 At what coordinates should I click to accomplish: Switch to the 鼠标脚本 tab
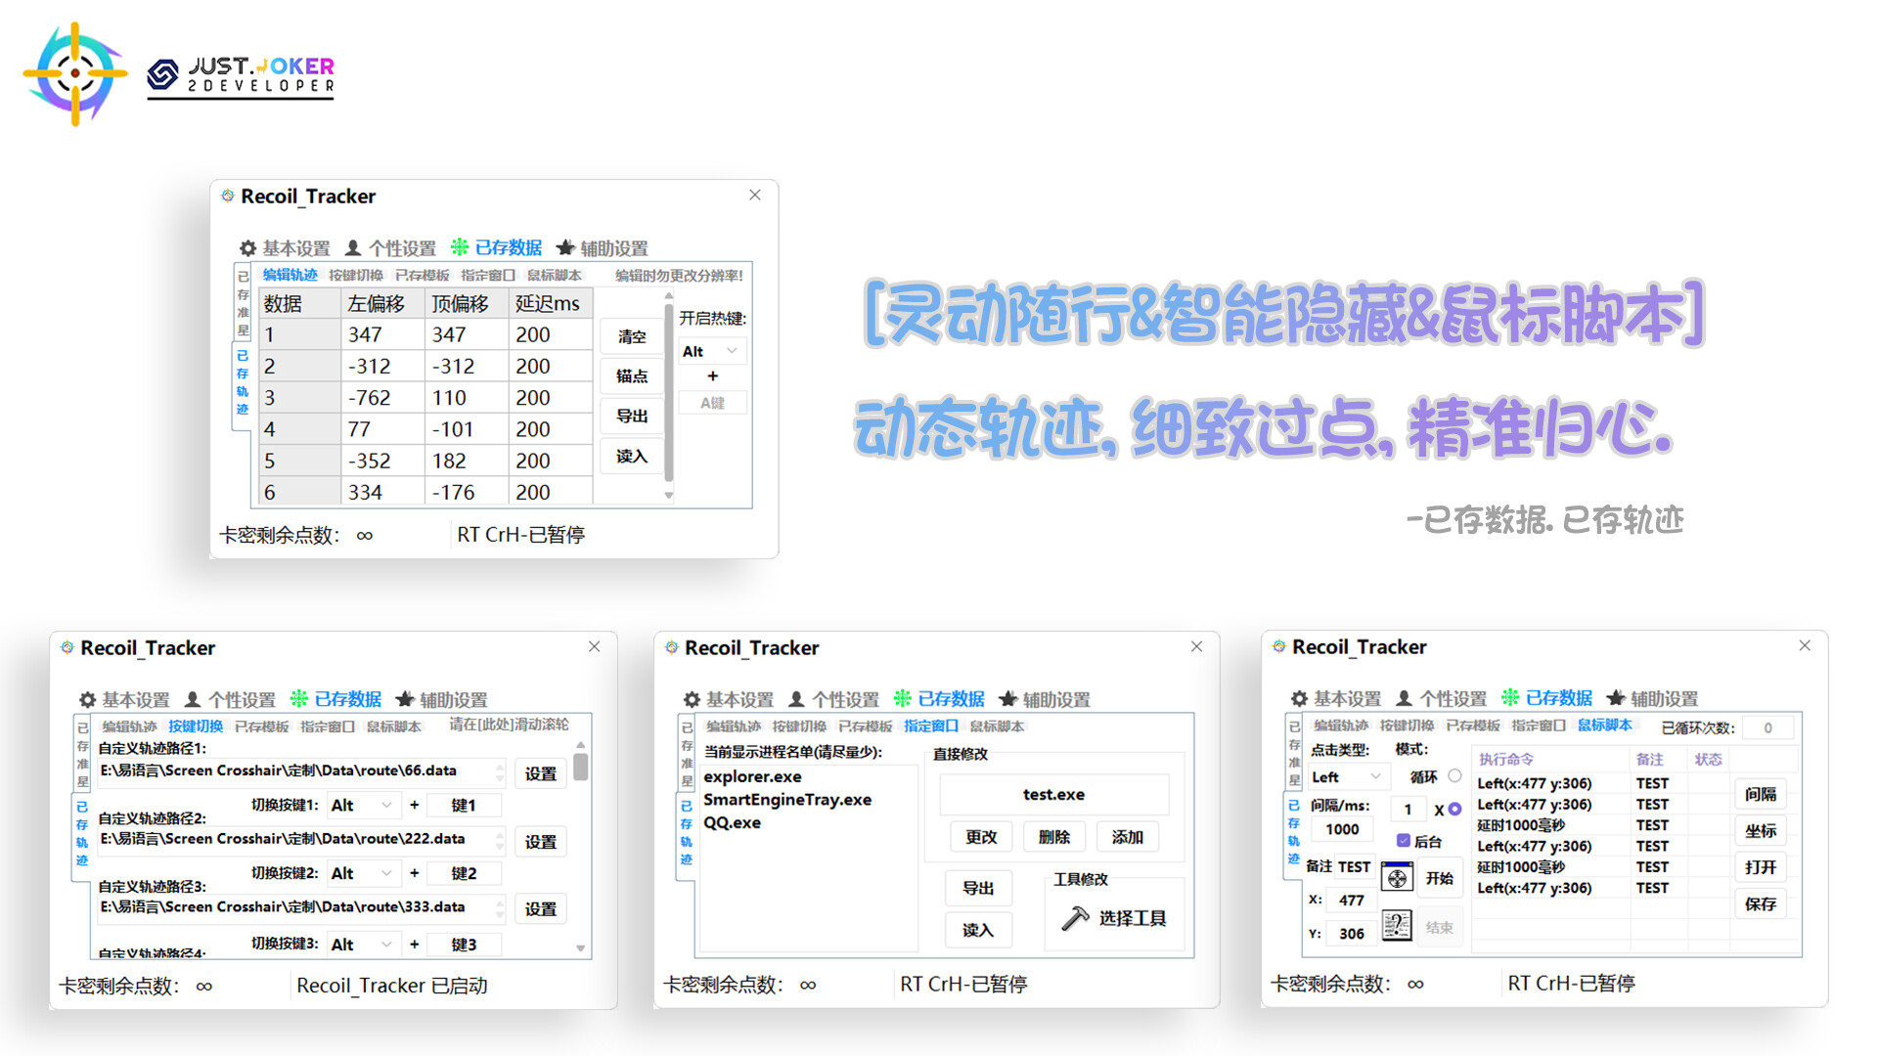(x=1605, y=726)
